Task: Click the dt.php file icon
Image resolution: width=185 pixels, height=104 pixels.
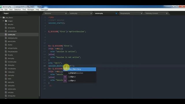Action: tap(6, 45)
